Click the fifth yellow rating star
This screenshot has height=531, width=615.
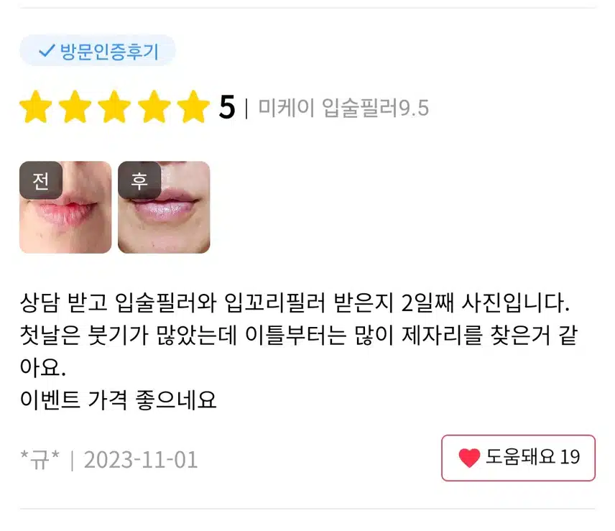pyautogui.click(x=193, y=106)
